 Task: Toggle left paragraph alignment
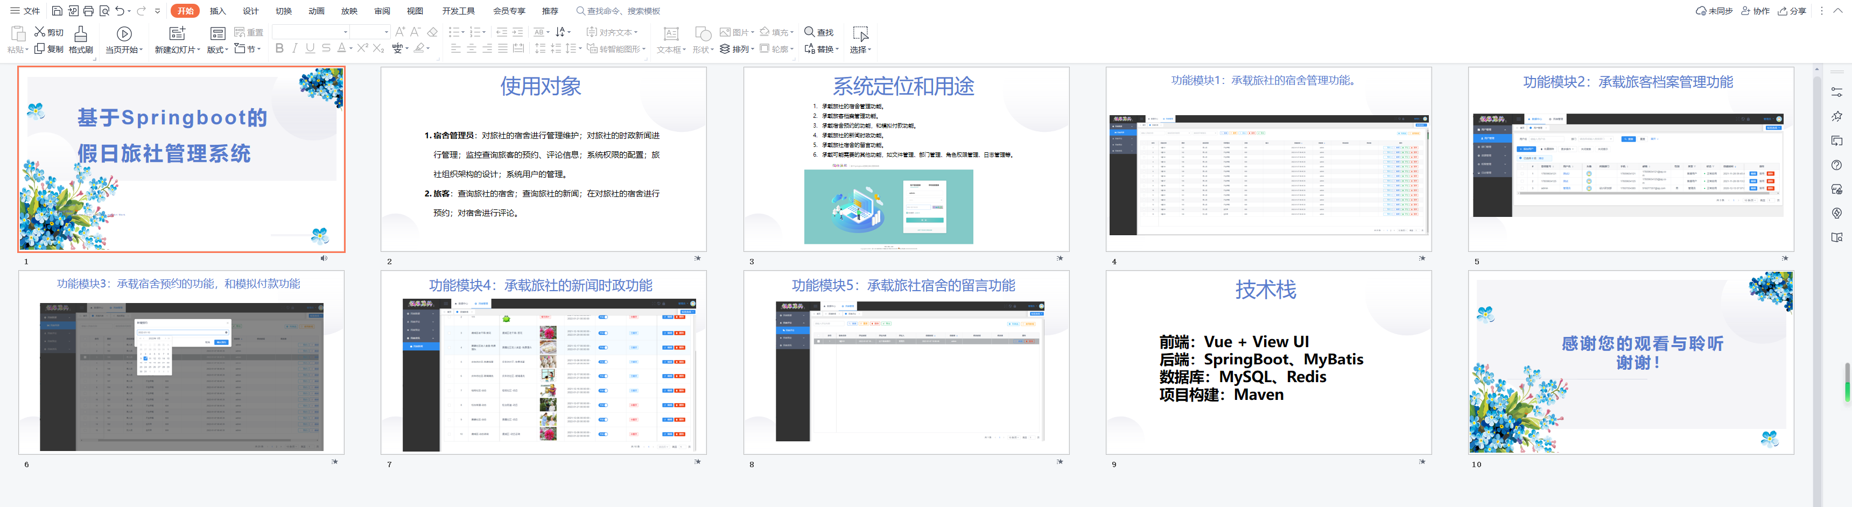(x=456, y=48)
